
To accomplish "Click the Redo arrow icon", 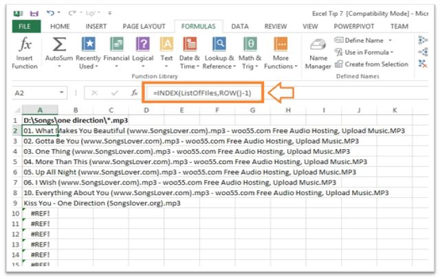I will click(x=72, y=13).
